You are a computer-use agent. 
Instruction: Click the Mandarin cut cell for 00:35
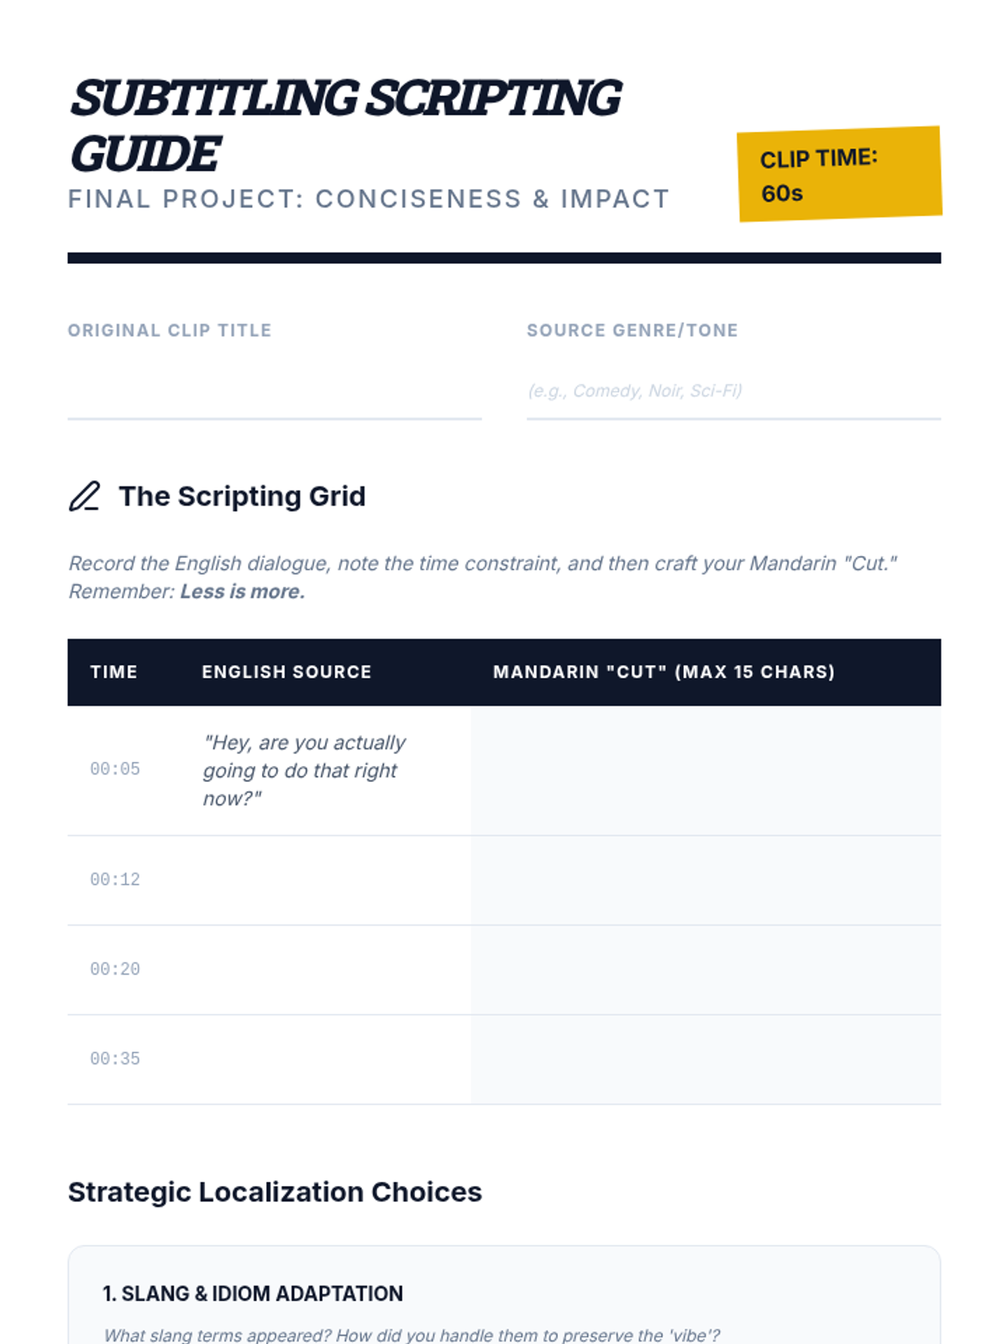tap(705, 1059)
